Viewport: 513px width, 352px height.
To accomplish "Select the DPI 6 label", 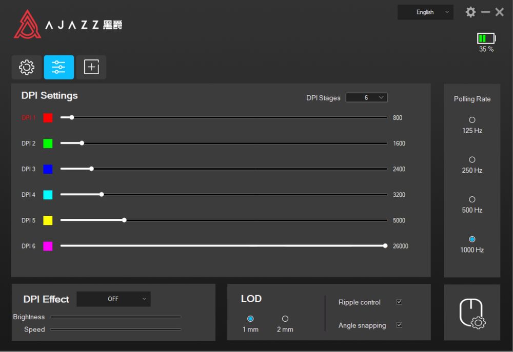I will coord(28,246).
